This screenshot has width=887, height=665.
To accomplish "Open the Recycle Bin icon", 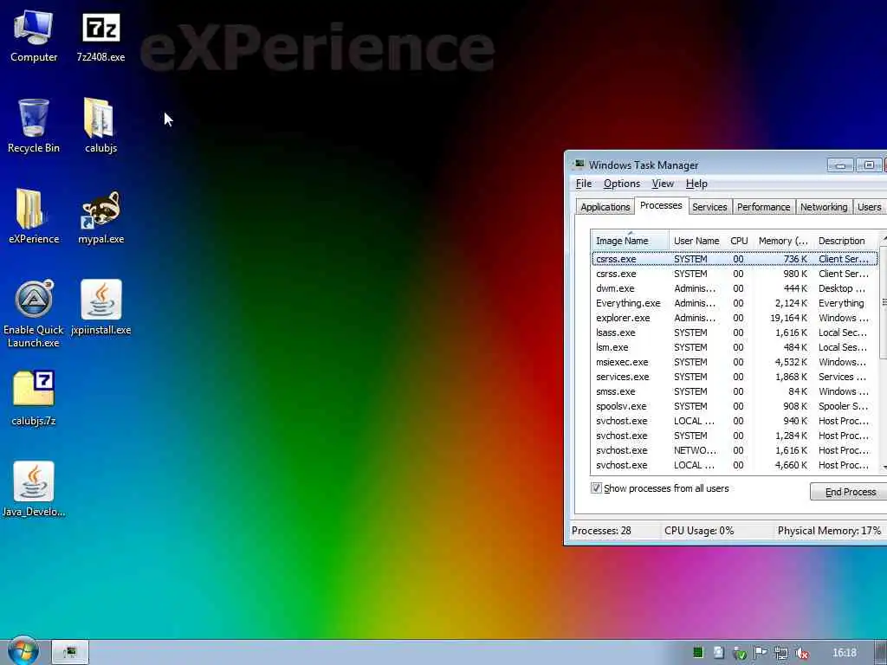I will [x=34, y=126].
